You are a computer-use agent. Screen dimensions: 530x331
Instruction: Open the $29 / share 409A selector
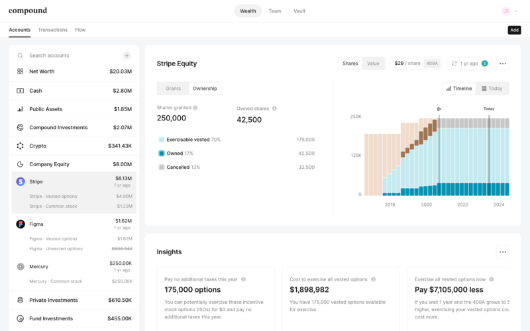(416, 64)
